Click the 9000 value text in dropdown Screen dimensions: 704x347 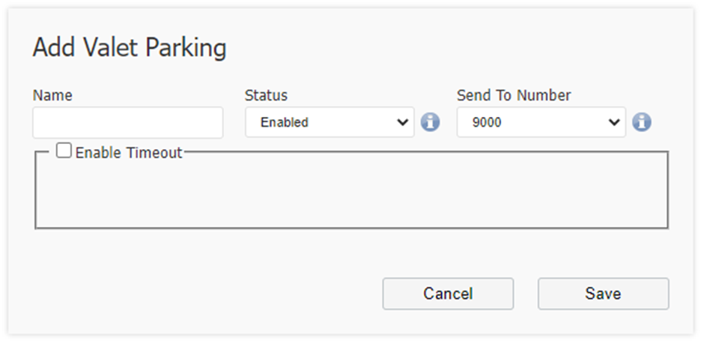point(487,122)
